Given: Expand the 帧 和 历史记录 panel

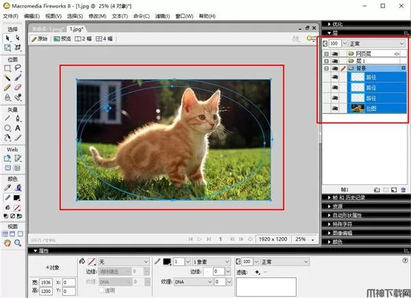Looking at the screenshot, I should [x=348, y=197].
